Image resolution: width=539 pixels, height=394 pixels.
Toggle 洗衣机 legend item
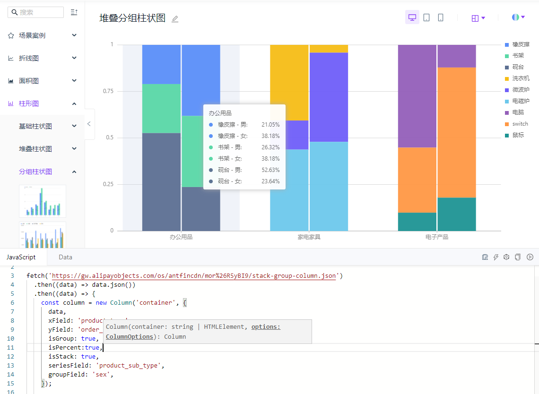click(517, 78)
